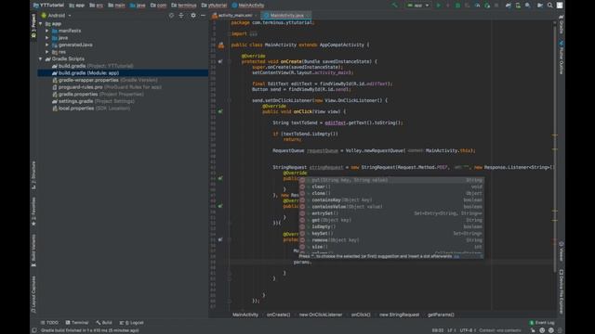Run the app with the green play button
Image resolution: width=595 pixels, height=334 pixels.
click(x=438, y=6)
